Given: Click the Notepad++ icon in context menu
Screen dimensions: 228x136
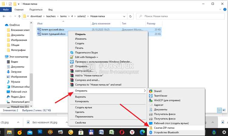Looking at the screenshot, I should tap(72, 57).
